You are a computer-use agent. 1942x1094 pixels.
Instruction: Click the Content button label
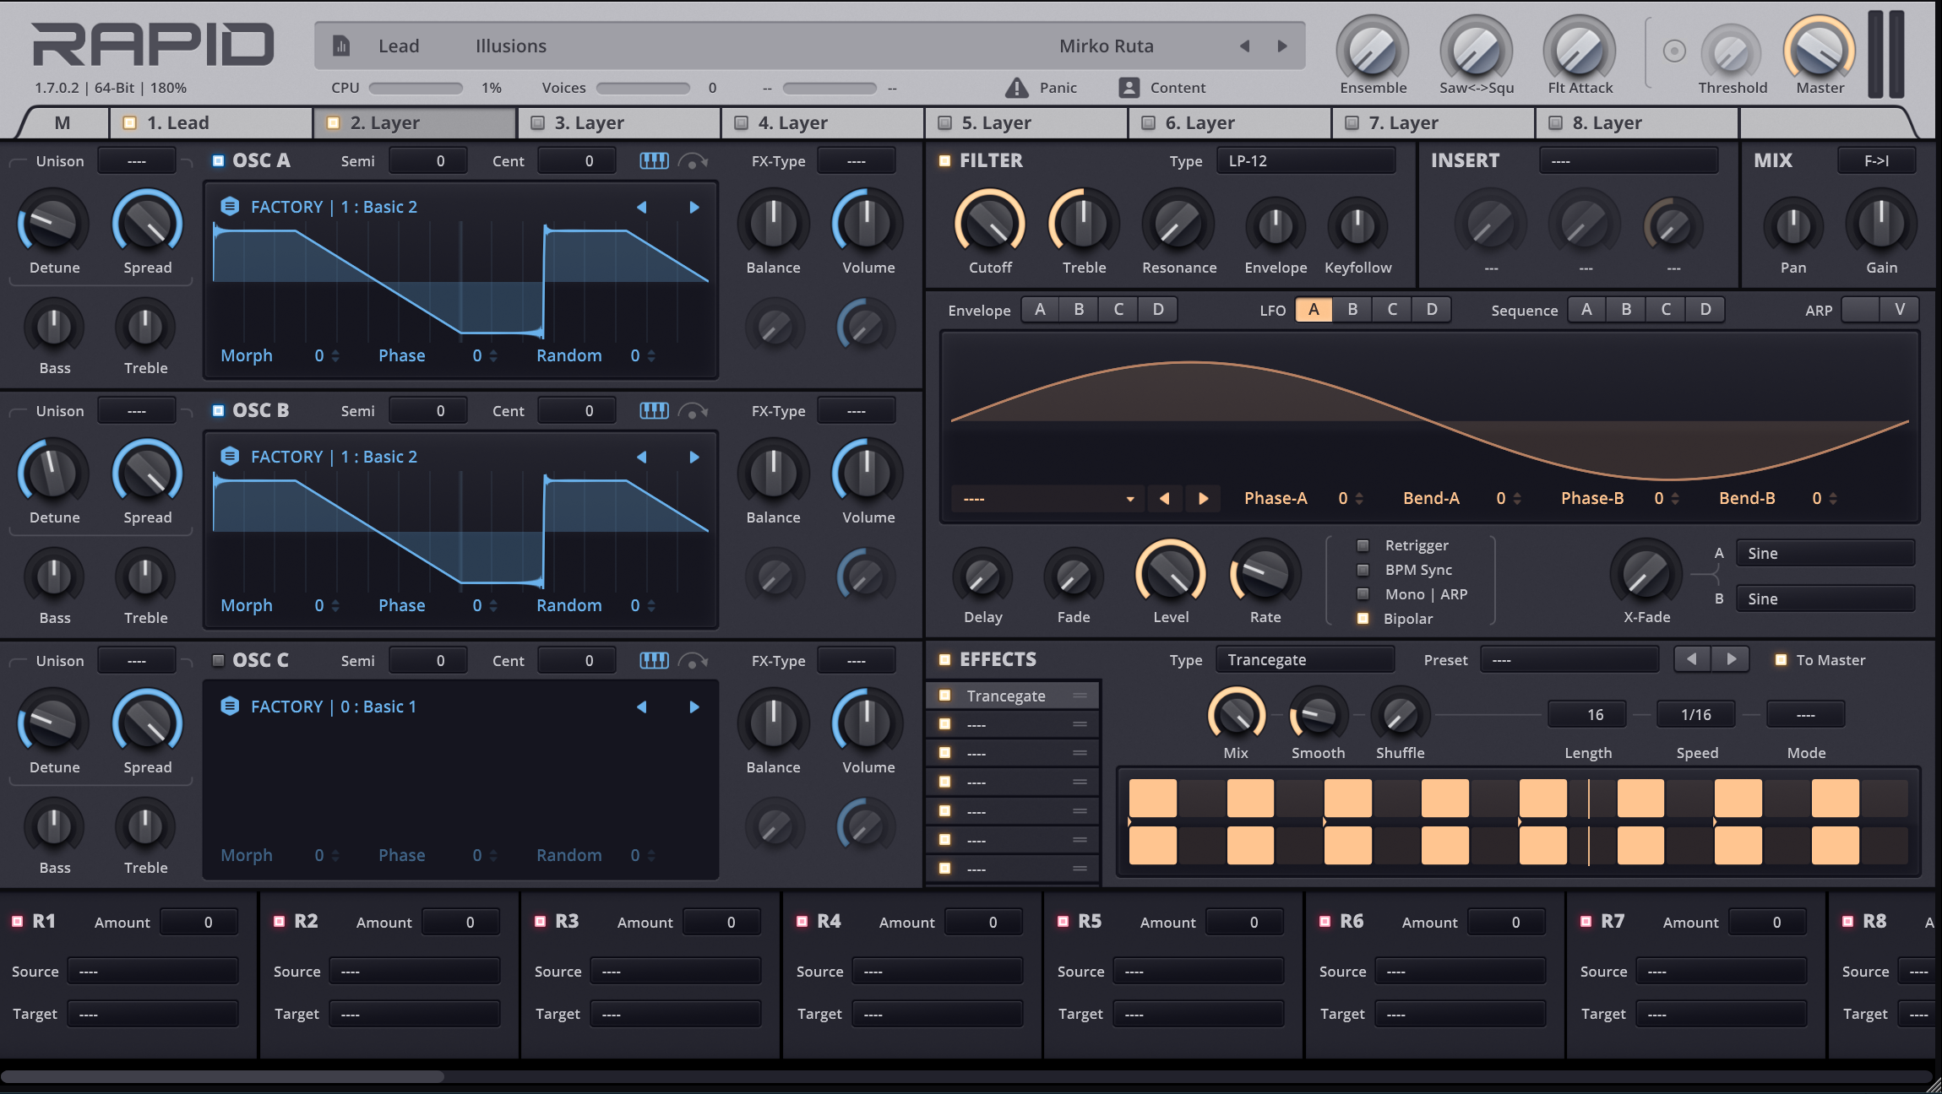[1178, 87]
